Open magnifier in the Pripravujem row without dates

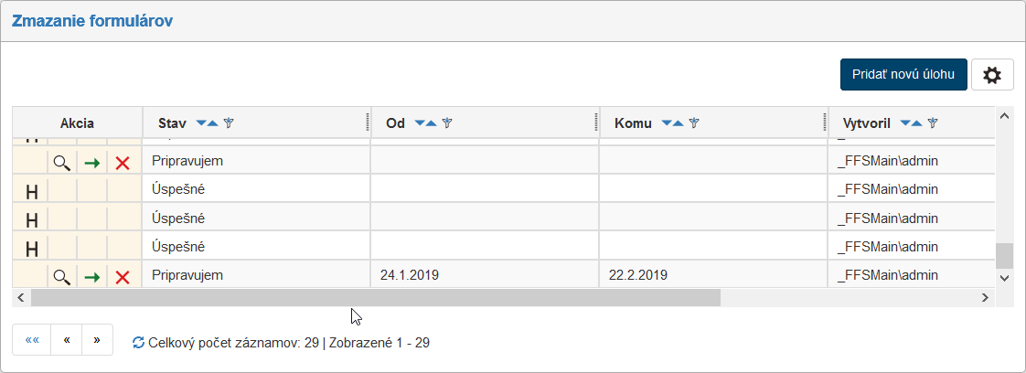point(61,163)
